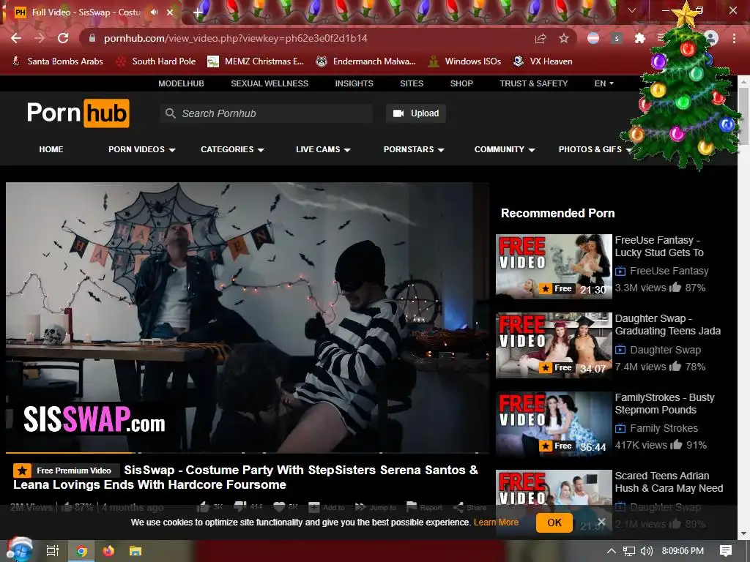Viewport: 750px width, 562px height.
Task: Expand the LIVE CAMS dropdown menu
Action: [x=323, y=149]
